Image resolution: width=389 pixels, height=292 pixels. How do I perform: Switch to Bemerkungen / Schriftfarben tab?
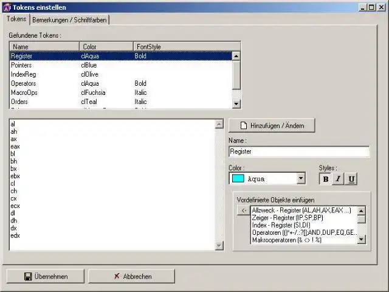69,20
